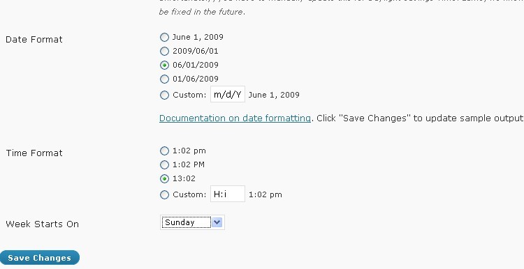Select the 06/01/2009 date format radio
524x269 pixels.
[x=164, y=65]
